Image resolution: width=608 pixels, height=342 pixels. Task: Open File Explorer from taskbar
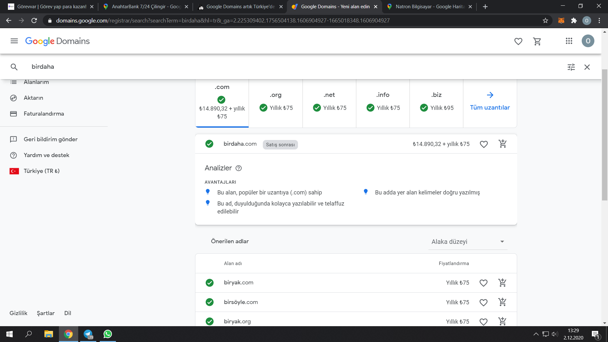(48, 334)
